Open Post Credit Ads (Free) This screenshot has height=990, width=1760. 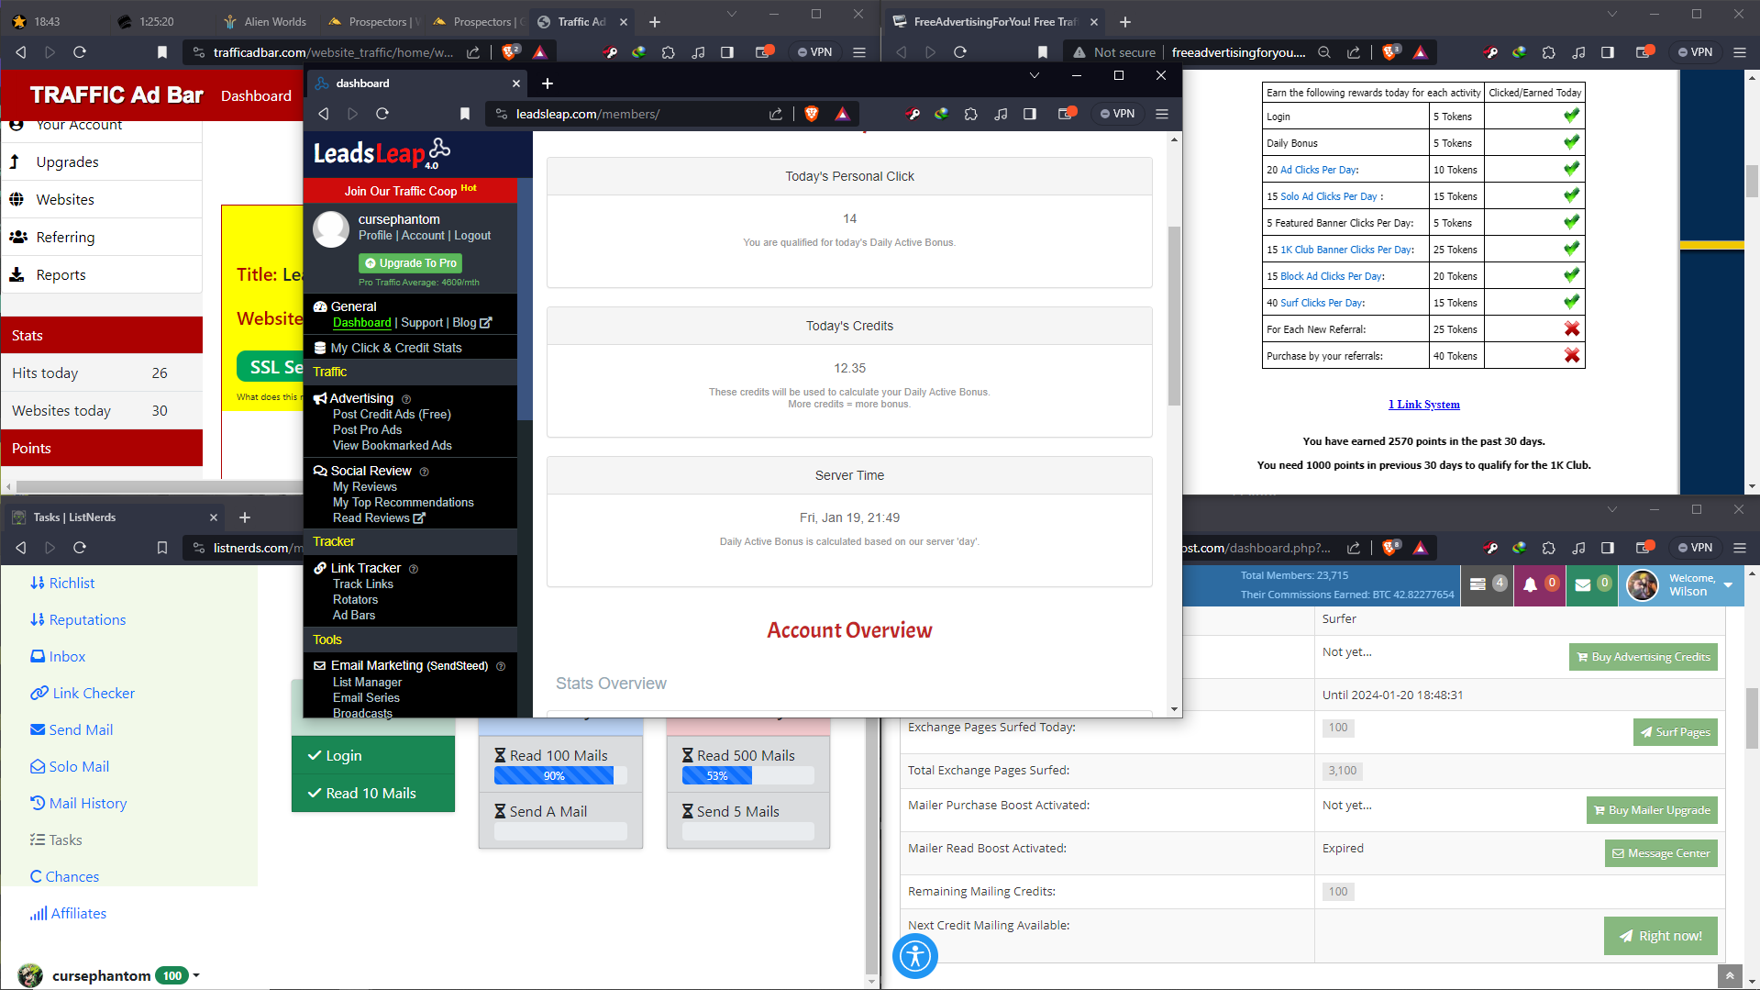point(392,414)
